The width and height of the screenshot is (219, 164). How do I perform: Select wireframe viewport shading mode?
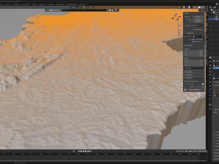(x=197, y=7)
